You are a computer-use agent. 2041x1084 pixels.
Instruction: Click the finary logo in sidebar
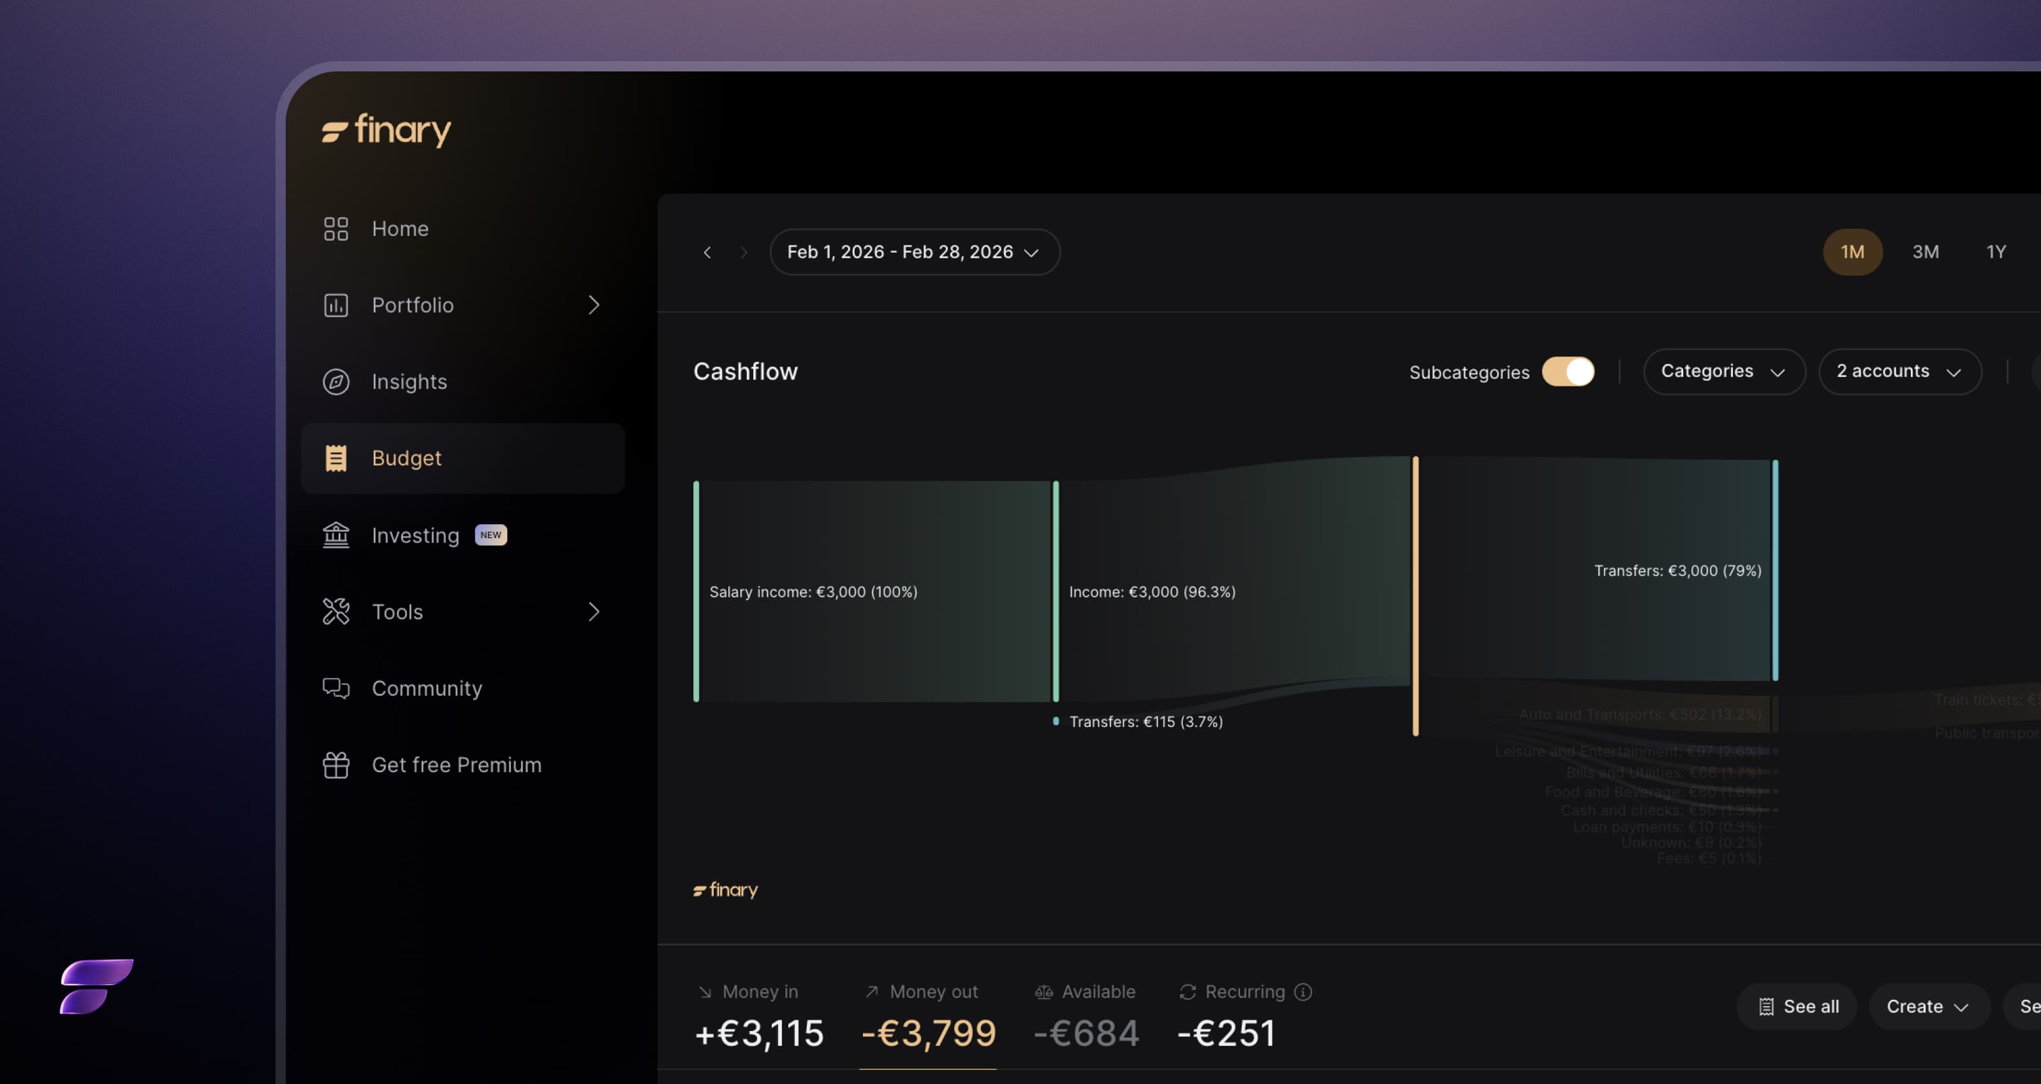[387, 129]
